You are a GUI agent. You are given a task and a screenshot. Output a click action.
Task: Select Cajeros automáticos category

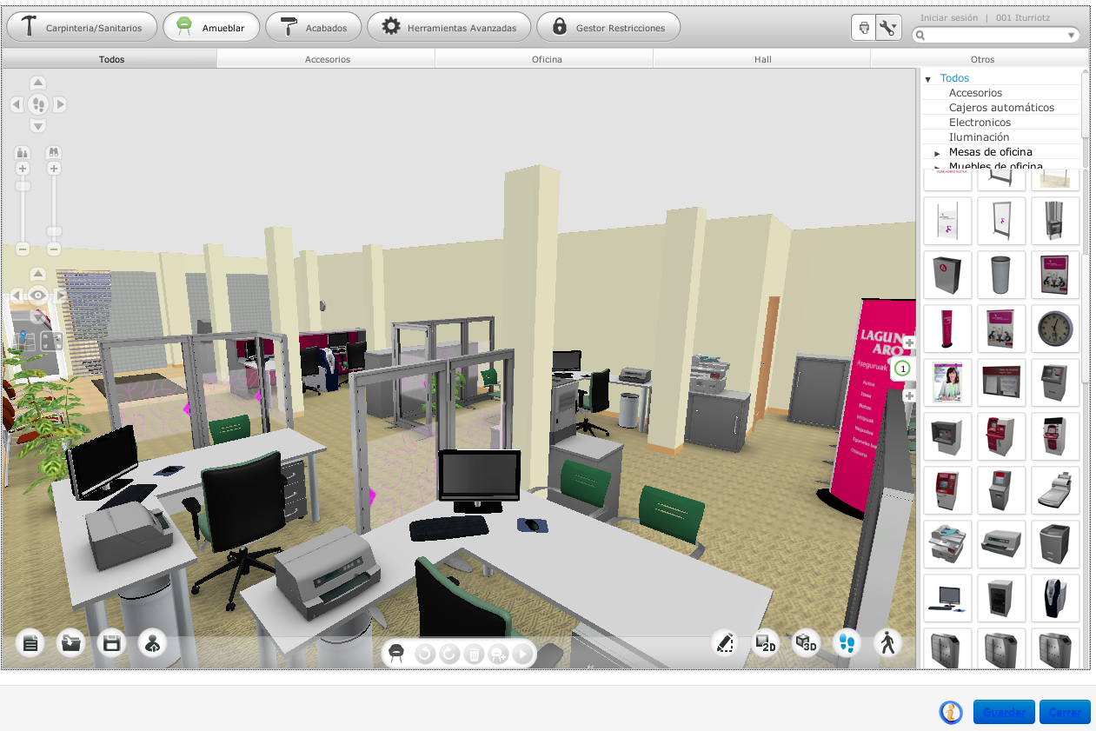tap(1001, 108)
